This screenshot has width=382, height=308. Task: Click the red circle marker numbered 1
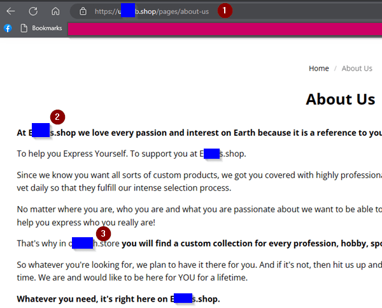[x=225, y=11]
